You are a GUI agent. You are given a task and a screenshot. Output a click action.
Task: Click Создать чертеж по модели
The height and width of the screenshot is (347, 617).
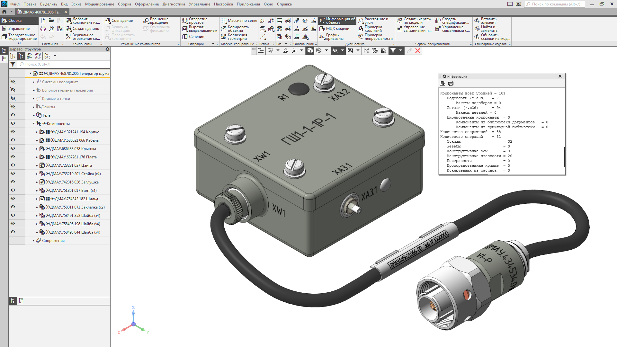point(414,21)
